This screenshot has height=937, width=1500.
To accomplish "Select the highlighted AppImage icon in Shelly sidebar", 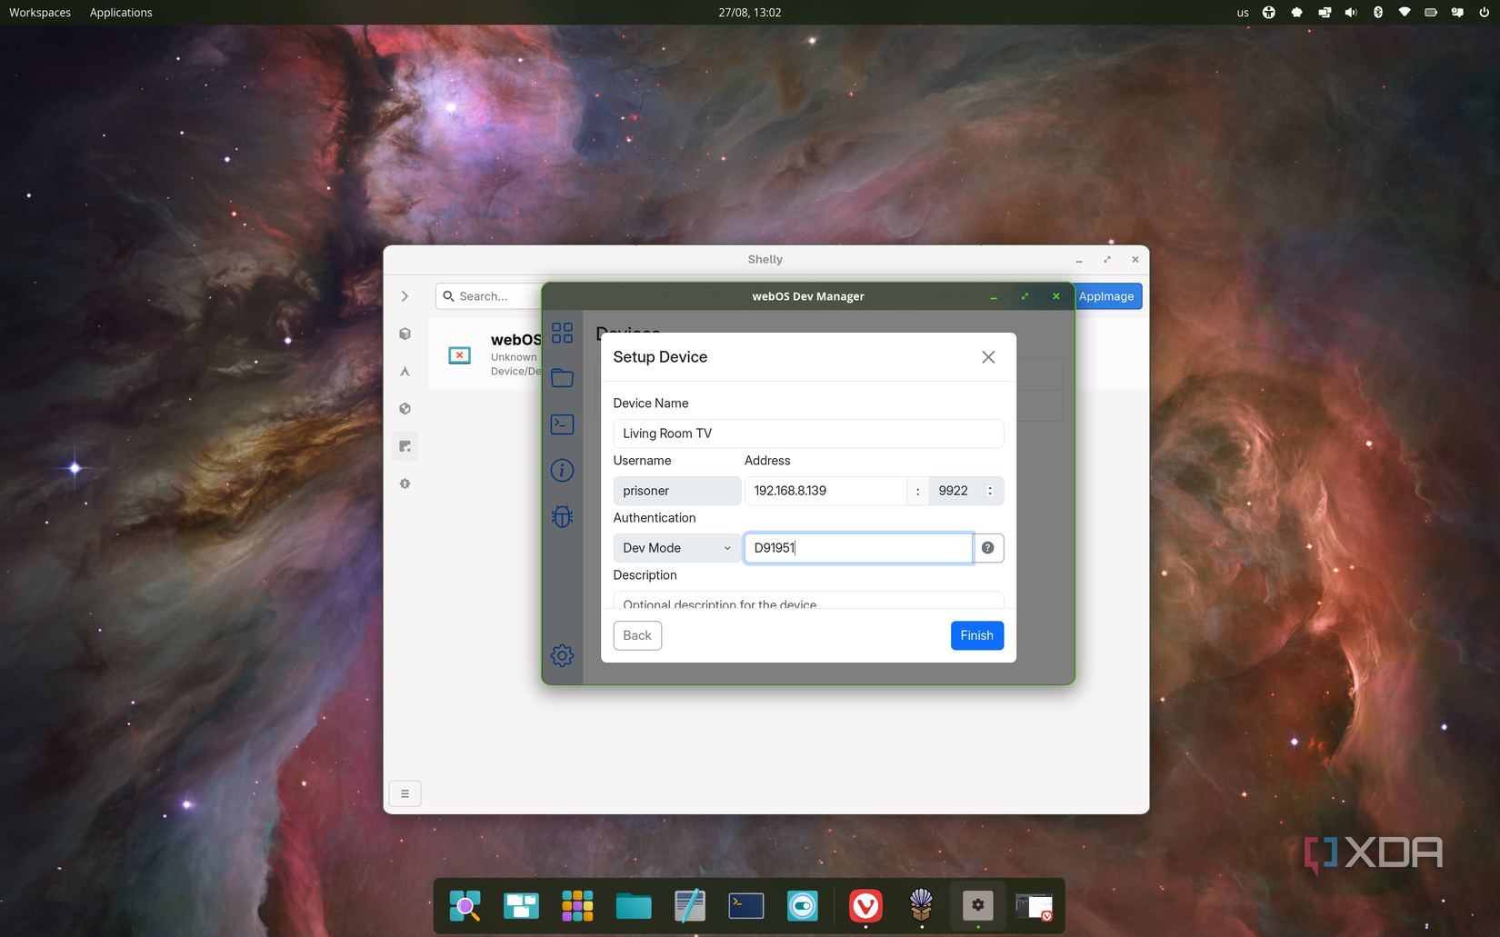I will point(405,446).
